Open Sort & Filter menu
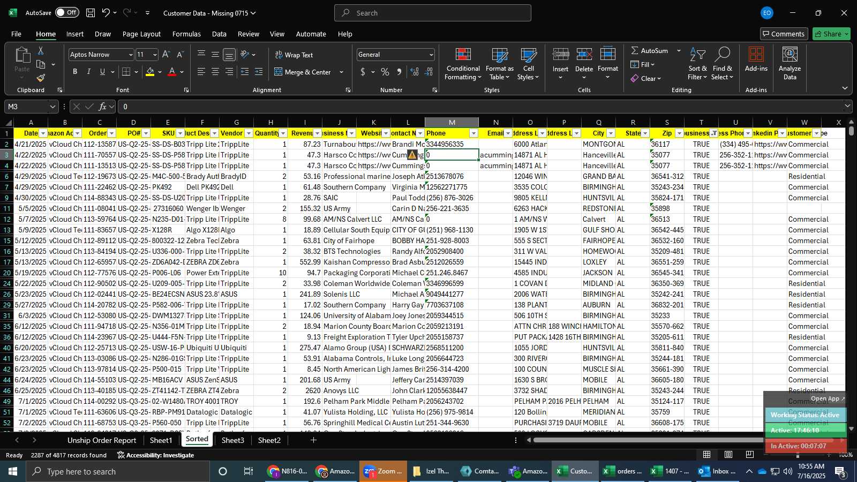The height and width of the screenshot is (482, 857). (697, 64)
